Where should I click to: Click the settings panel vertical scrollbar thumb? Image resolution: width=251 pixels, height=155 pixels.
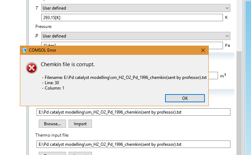tap(239, 103)
